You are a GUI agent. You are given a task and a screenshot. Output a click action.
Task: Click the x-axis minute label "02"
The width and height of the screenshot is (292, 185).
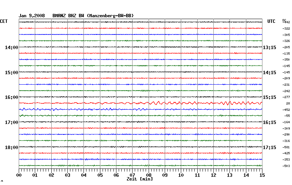[x=51, y=175]
